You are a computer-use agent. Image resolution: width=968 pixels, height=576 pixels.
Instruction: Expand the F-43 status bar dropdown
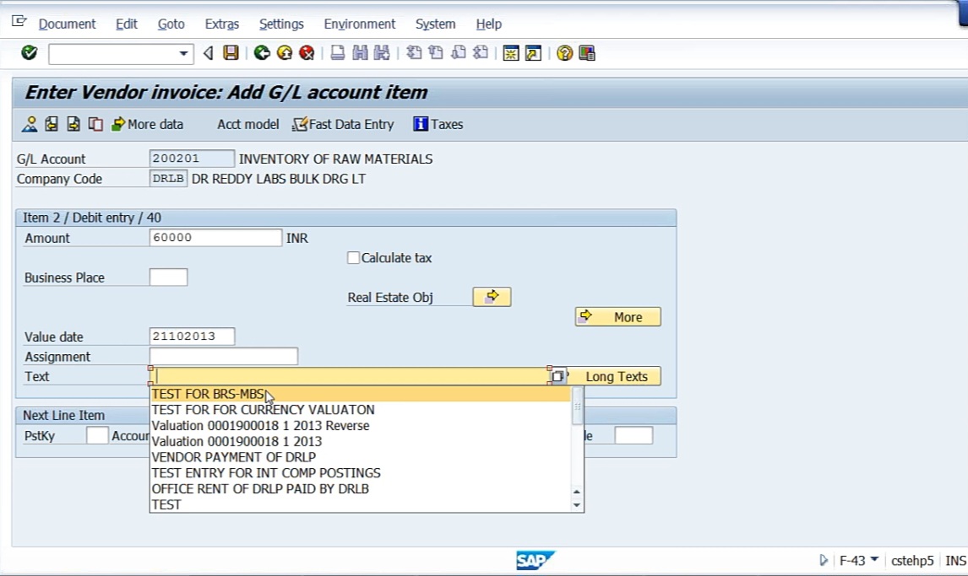click(x=874, y=560)
